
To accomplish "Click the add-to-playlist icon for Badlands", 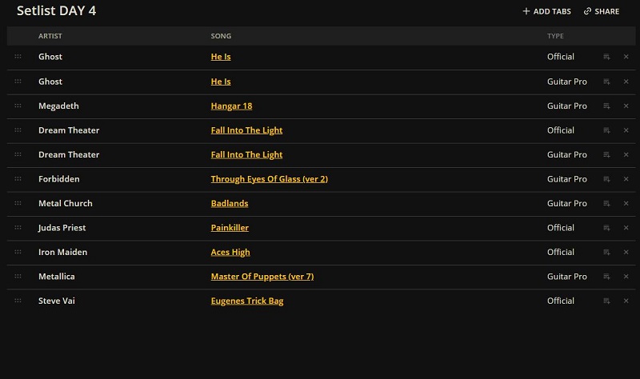I will tap(606, 204).
